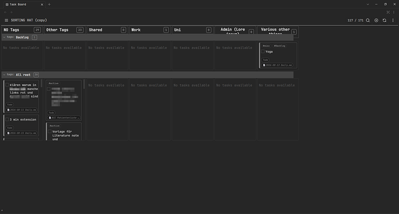Screen dimensions: 399x214
Task: Open the Daily.md file link on the Yoga card
Action: point(278,65)
